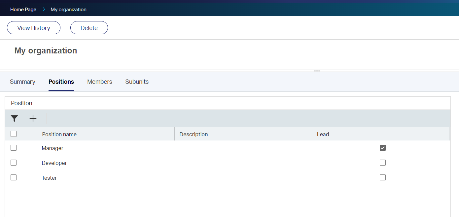The width and height of the screenshot is (459, 217).
Task: Open the Members tab
Action: 99,81
